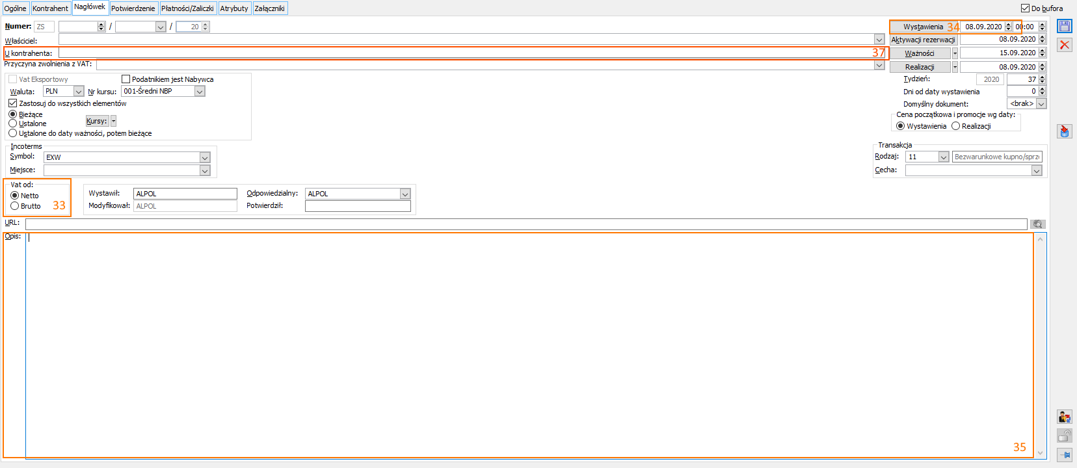This screenshot has height=468, width=1077.
Task: Click the padlock unlock icon
Action: pos(1064,435)
